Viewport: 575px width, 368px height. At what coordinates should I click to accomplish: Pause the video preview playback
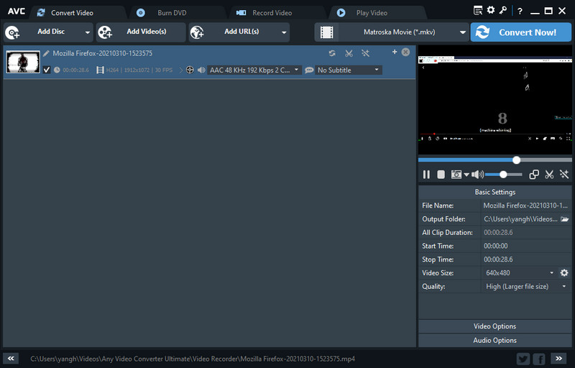tap(426, 175)
